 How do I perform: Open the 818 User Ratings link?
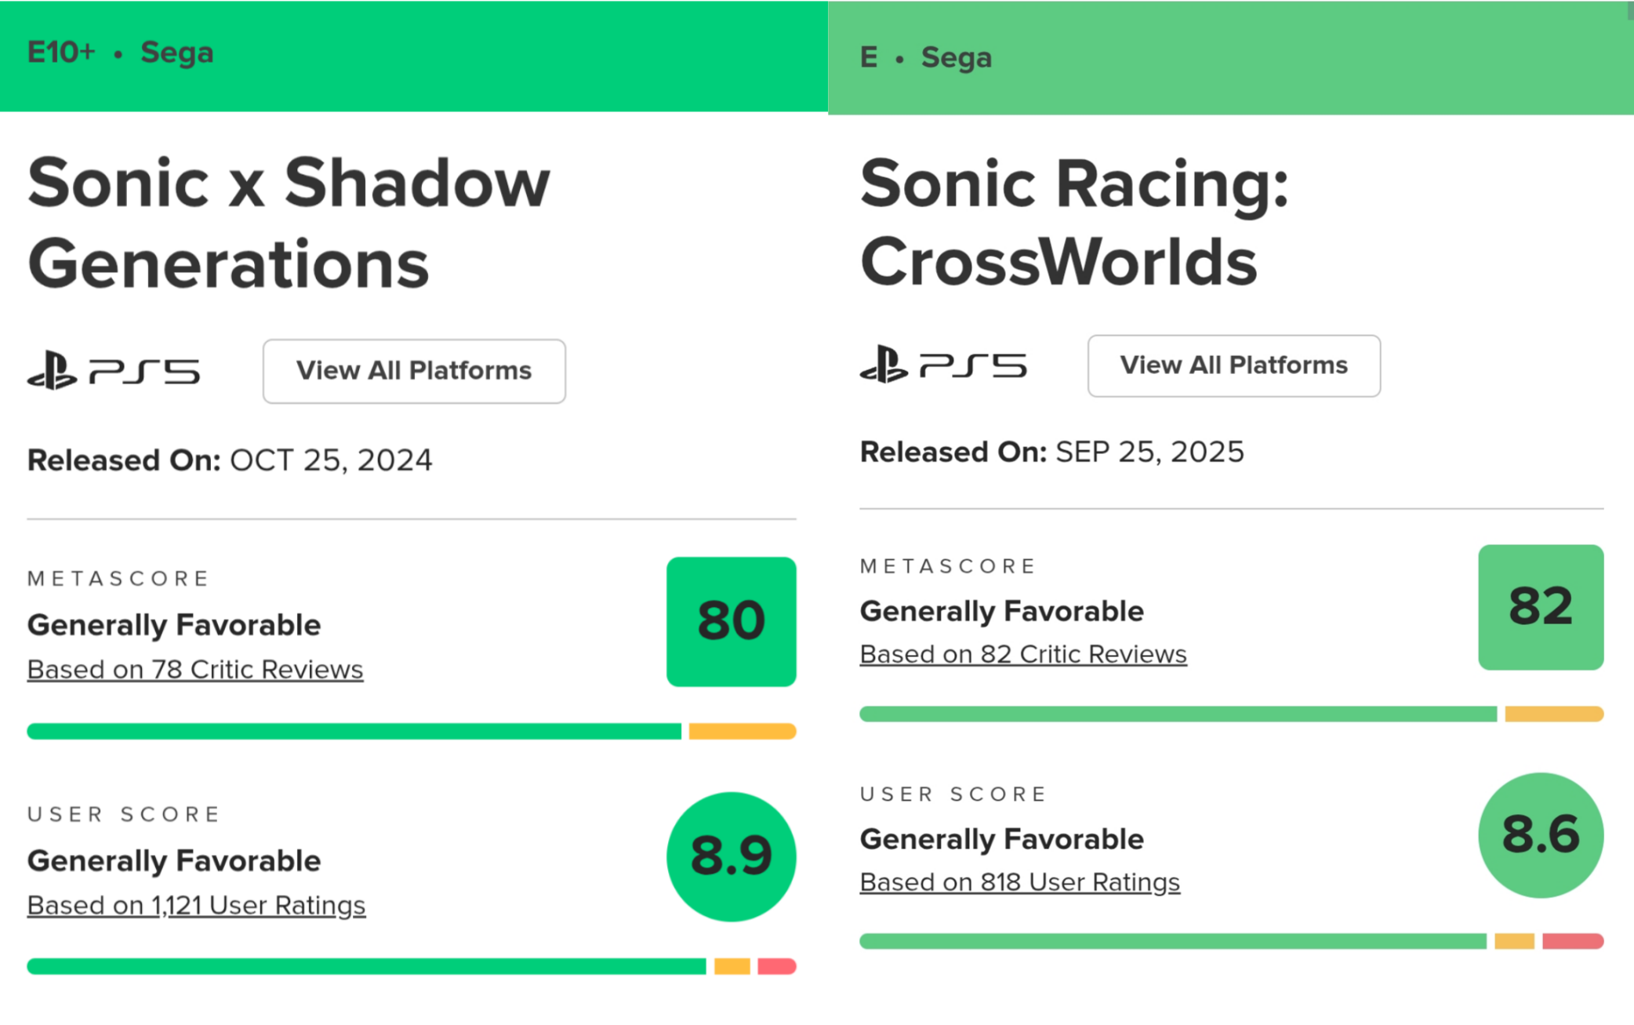(1019, 882)
